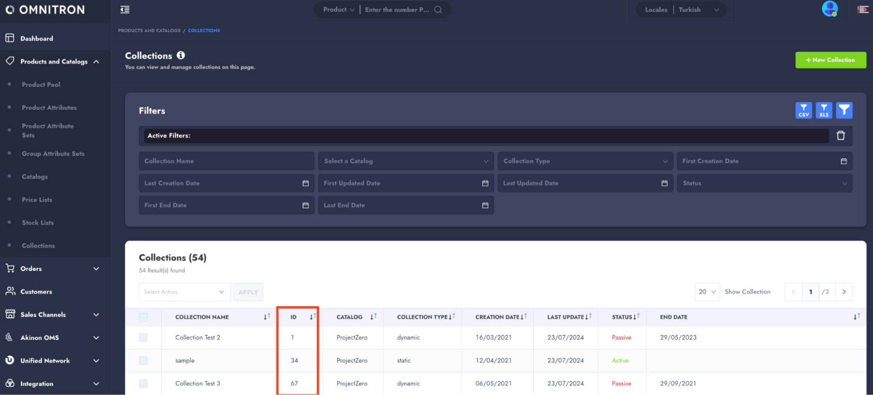The height and width of the screenshot is (395, 873).
Task: Collapse the sidebar using the menu icon
Action: click(125, 10)
